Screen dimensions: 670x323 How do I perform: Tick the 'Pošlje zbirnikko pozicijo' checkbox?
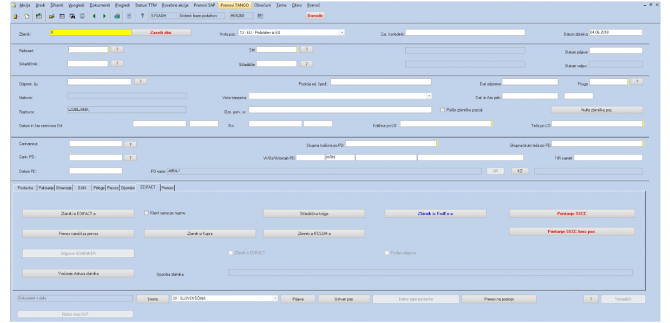pos(443,110)
